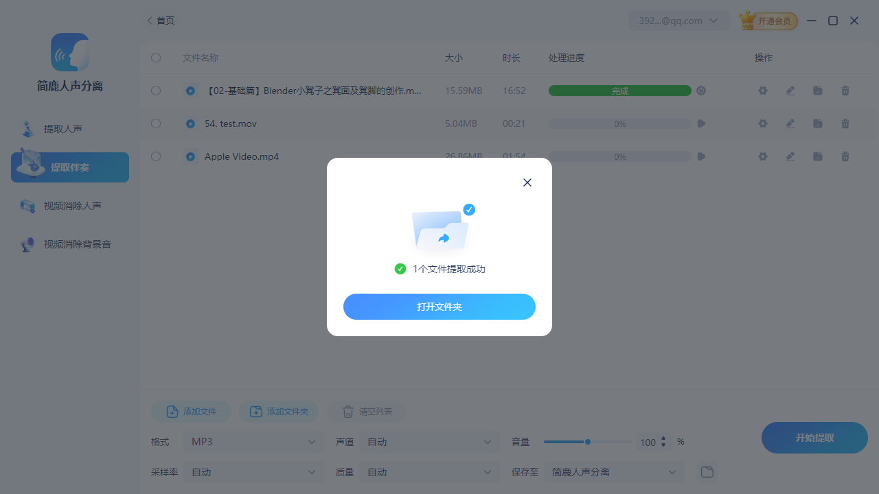This screenshot has width=879, height=494.
Task: Open the 保存至 save location dropdown
Action: pyautogui.click(x=615, y=472)
